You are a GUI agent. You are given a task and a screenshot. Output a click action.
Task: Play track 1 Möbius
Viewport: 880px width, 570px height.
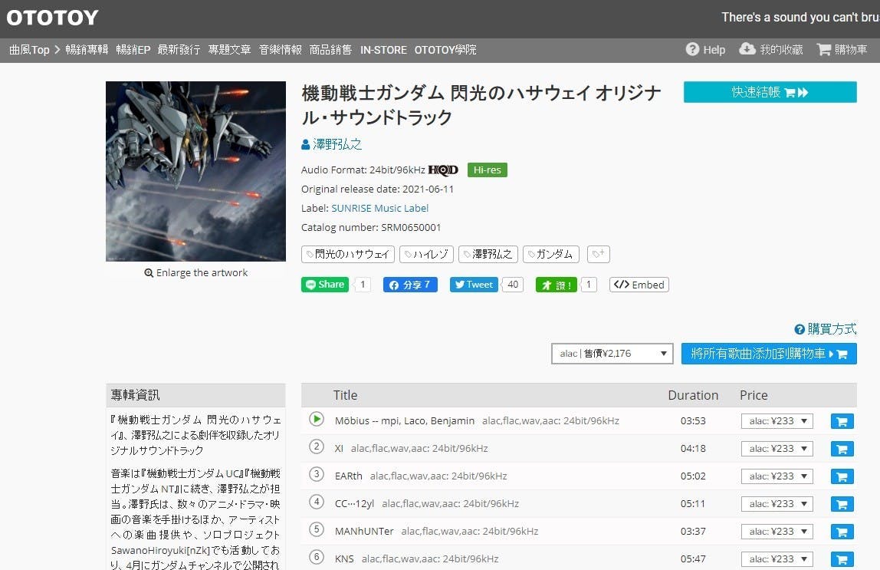[317, 419]
